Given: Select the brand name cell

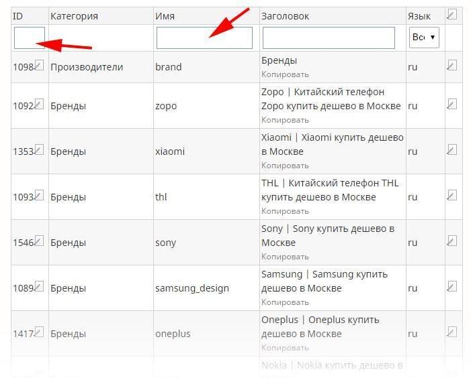Looking at the screenshot, I should [x=169, y=67].
